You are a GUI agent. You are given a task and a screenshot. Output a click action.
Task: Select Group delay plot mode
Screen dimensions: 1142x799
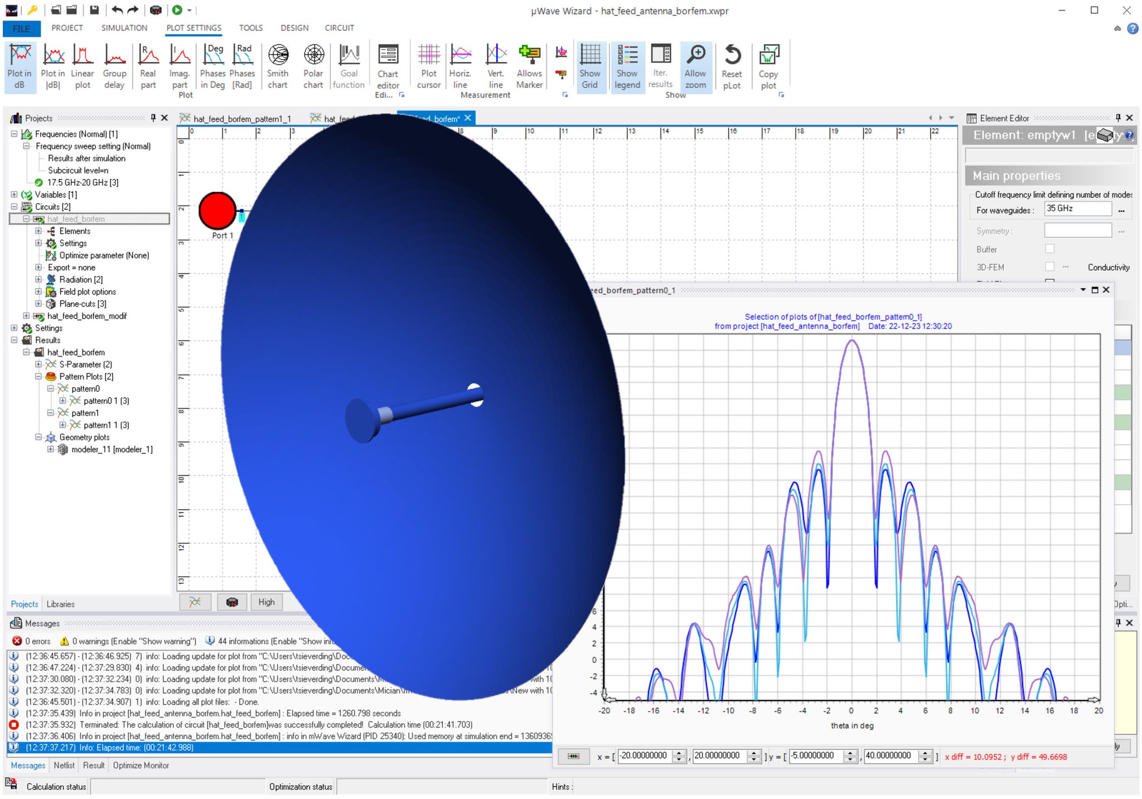click(114, 66)
